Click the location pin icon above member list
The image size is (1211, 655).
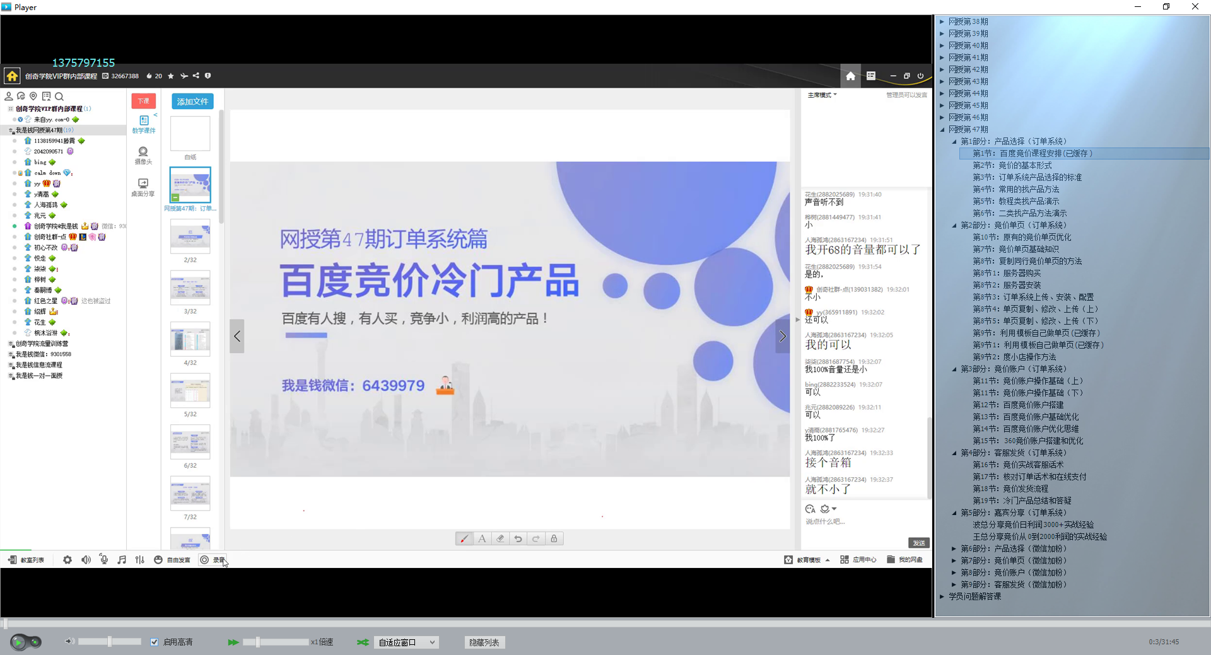point(33,96)
